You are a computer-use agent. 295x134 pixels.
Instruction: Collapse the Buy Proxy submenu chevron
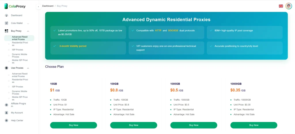pos(28,31)
